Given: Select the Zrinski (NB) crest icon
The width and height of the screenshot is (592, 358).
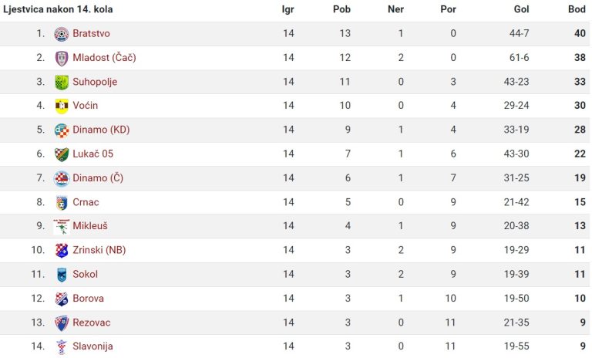Looking at the screenshot, I should click(x=62, y=251).
